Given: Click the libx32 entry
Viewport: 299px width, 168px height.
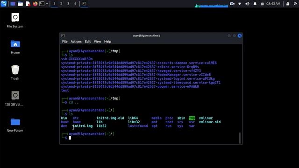Looking at the screenshot, I should (134, 122).
